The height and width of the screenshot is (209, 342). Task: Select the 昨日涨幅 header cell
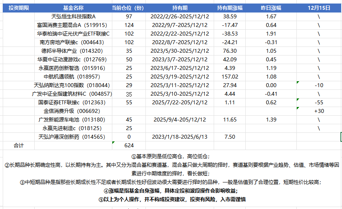point(271,8)
